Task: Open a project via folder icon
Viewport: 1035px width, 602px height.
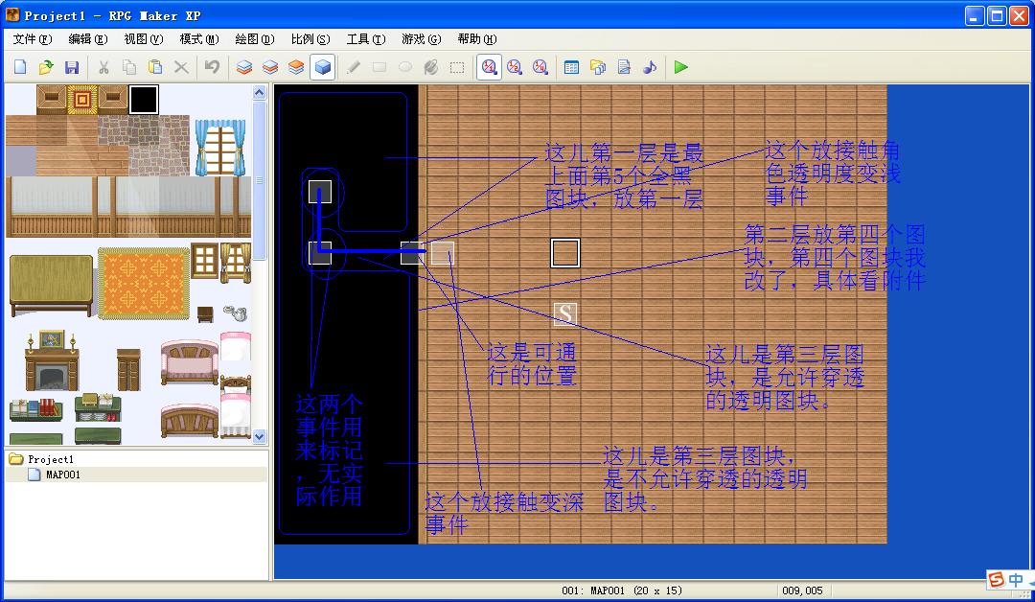Action: click(x=46, y=67)
